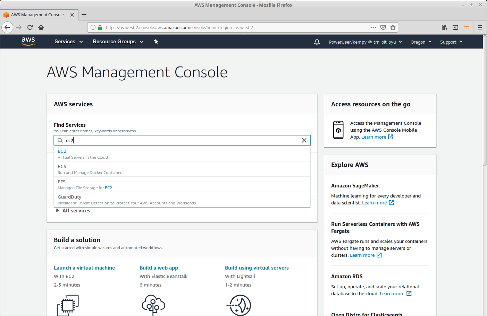
Task: Open the Firefox Library icon
Action: pos(444,27)
